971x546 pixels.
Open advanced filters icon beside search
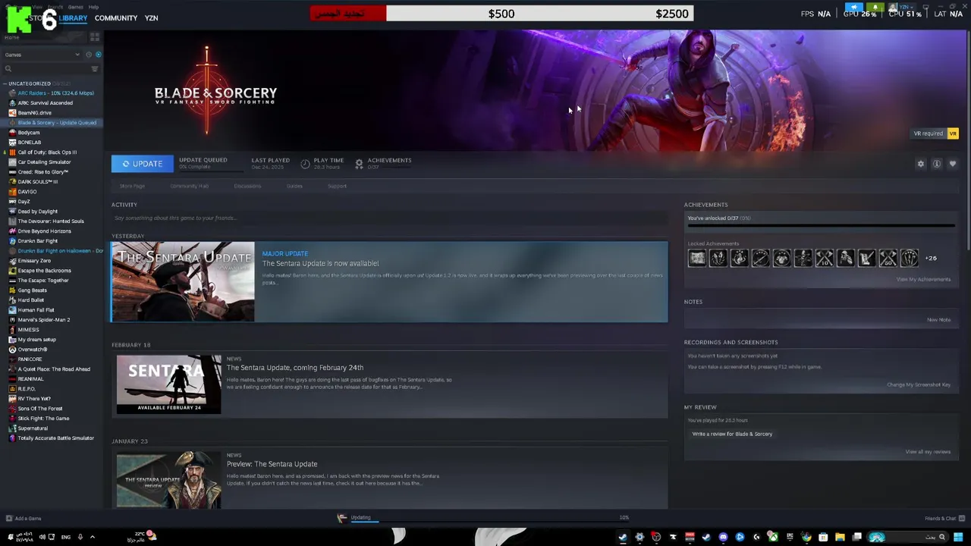95,69
